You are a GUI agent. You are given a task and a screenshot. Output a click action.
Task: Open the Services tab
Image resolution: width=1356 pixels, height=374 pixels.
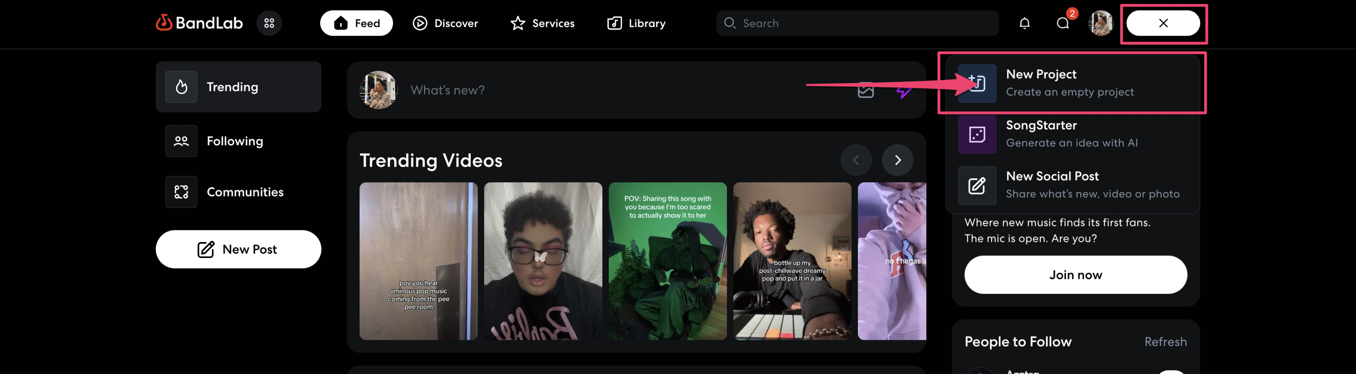(x=542, y=23)
